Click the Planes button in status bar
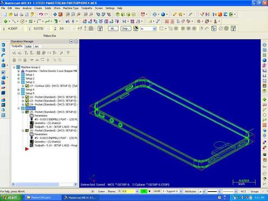This screenshot has width=268, height=201. pyautogui.click(x=112, y=191)
